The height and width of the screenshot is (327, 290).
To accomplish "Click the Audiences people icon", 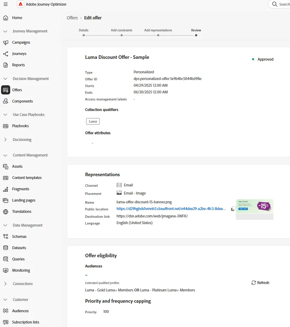I will pyautogui.click(x=6, y=311).
